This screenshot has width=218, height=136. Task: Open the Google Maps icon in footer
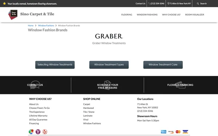pos(31,132)
